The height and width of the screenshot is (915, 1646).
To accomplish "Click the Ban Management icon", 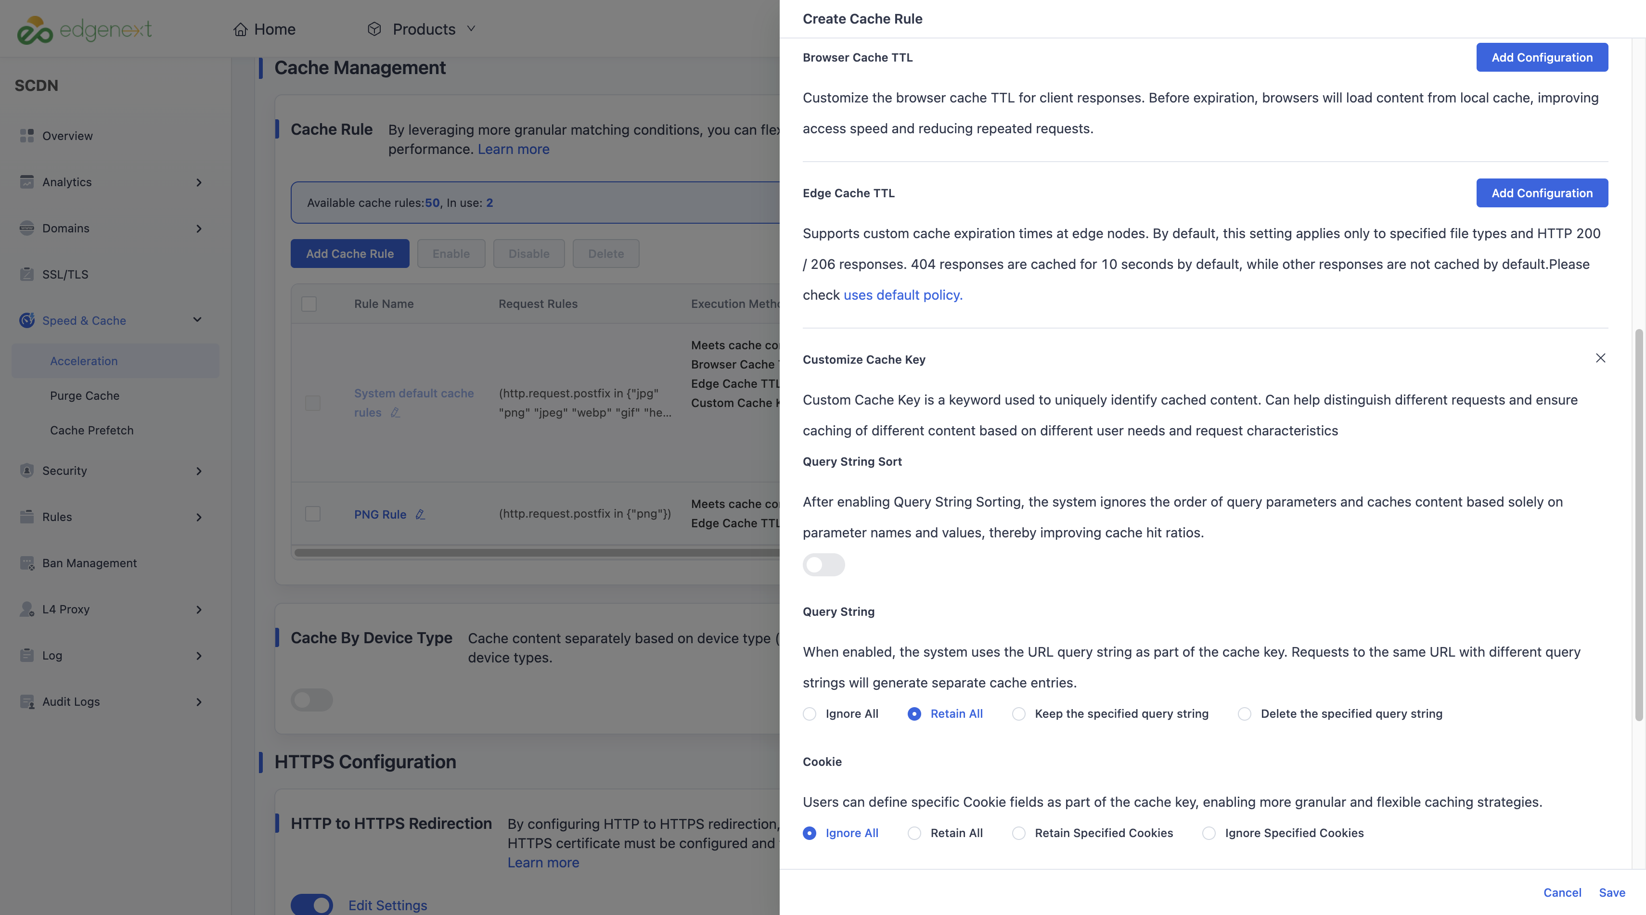I will click(27, 562).
